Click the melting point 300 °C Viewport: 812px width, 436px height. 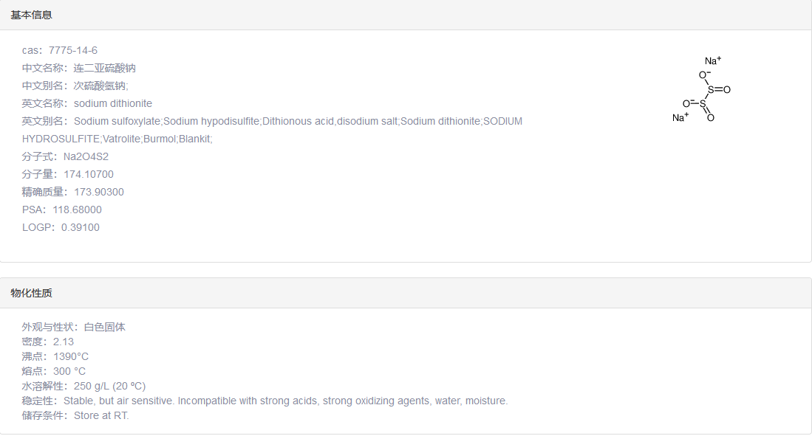tap(69, 371)
